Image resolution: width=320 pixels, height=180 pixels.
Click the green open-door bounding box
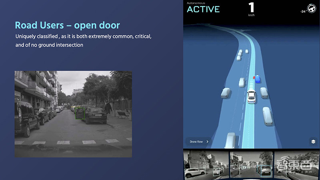pos(79,112)
